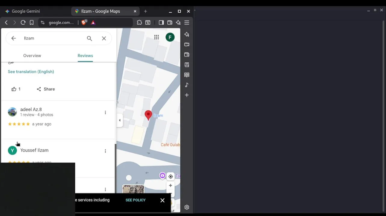Click See translation (English) link
Screen dimensions: 386x216
31,71
